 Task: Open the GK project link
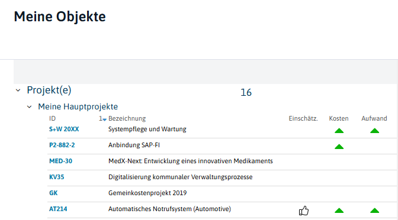(x=53, y=193)
